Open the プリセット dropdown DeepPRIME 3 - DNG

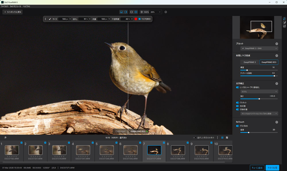tap(259, 48)
